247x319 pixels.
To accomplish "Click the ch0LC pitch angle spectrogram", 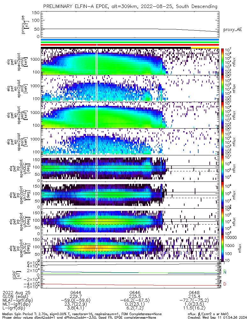I will pyautogui.click(x=130, y=168).
